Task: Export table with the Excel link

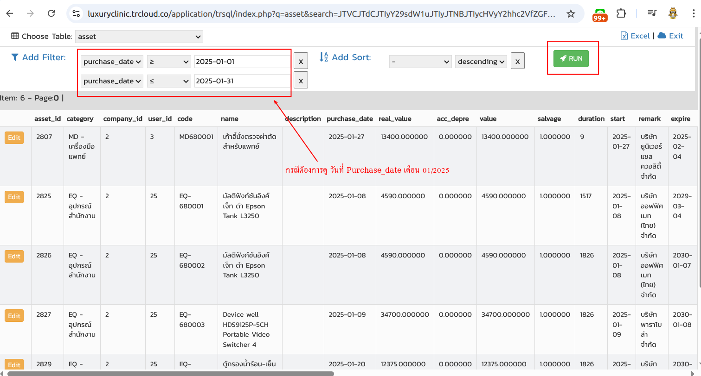Action: point(636,36)
